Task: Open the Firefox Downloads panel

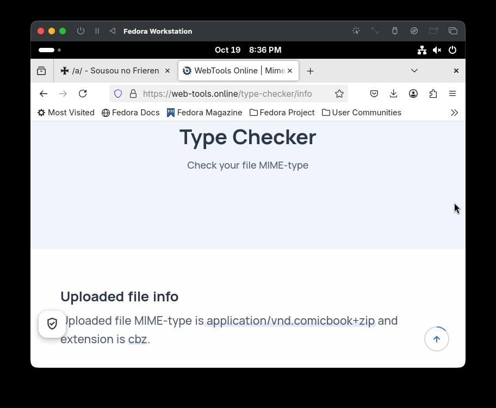Action: (x=394, y=94)
